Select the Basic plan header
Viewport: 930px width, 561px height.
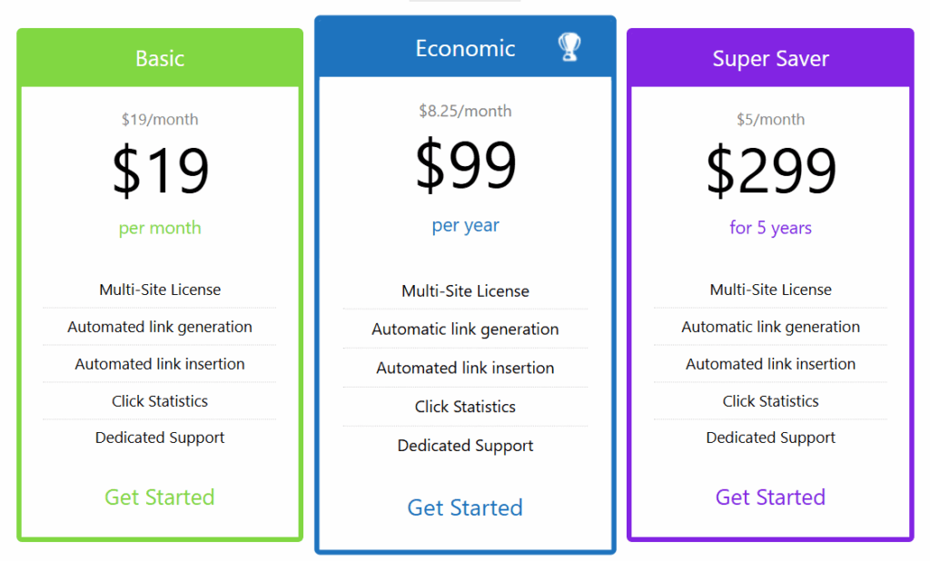tap(160, 59)
